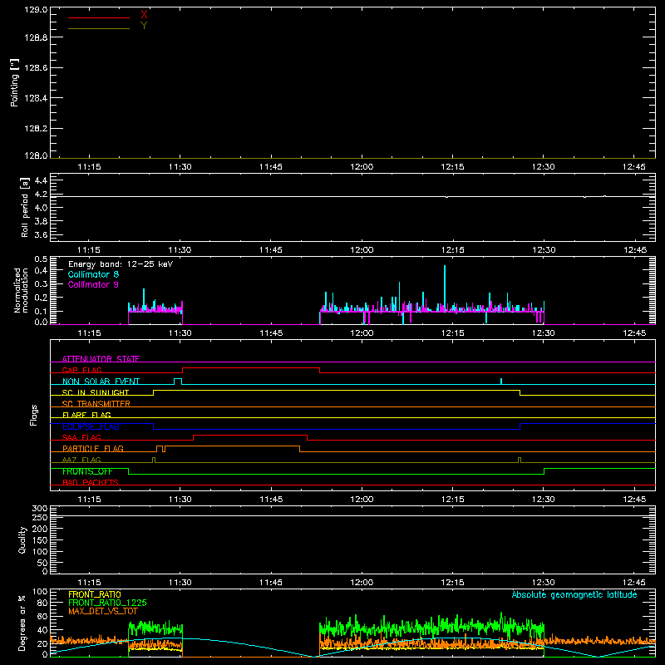665x665 pixels.
Task: Click the 'Degrees or %' axis title
Action: 22,623
